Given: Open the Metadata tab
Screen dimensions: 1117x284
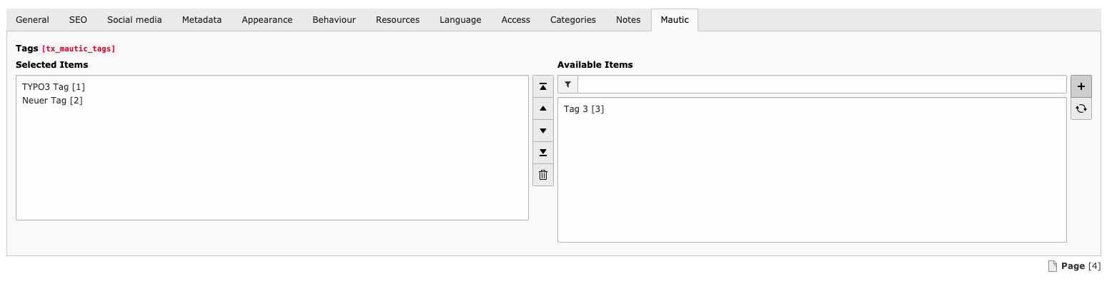Looking at the screenshot, I should coord(202,20).
